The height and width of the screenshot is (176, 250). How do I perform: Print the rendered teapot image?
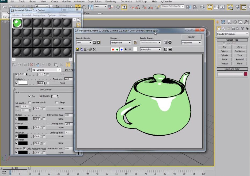(x=90, y=49)
